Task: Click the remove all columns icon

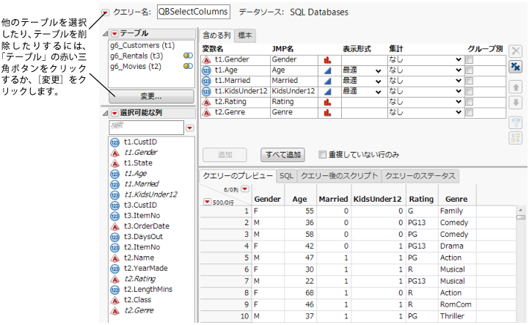Action: (x=516, y=67)
